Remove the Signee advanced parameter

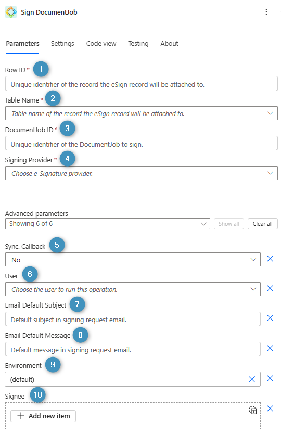tap(270, 409)
